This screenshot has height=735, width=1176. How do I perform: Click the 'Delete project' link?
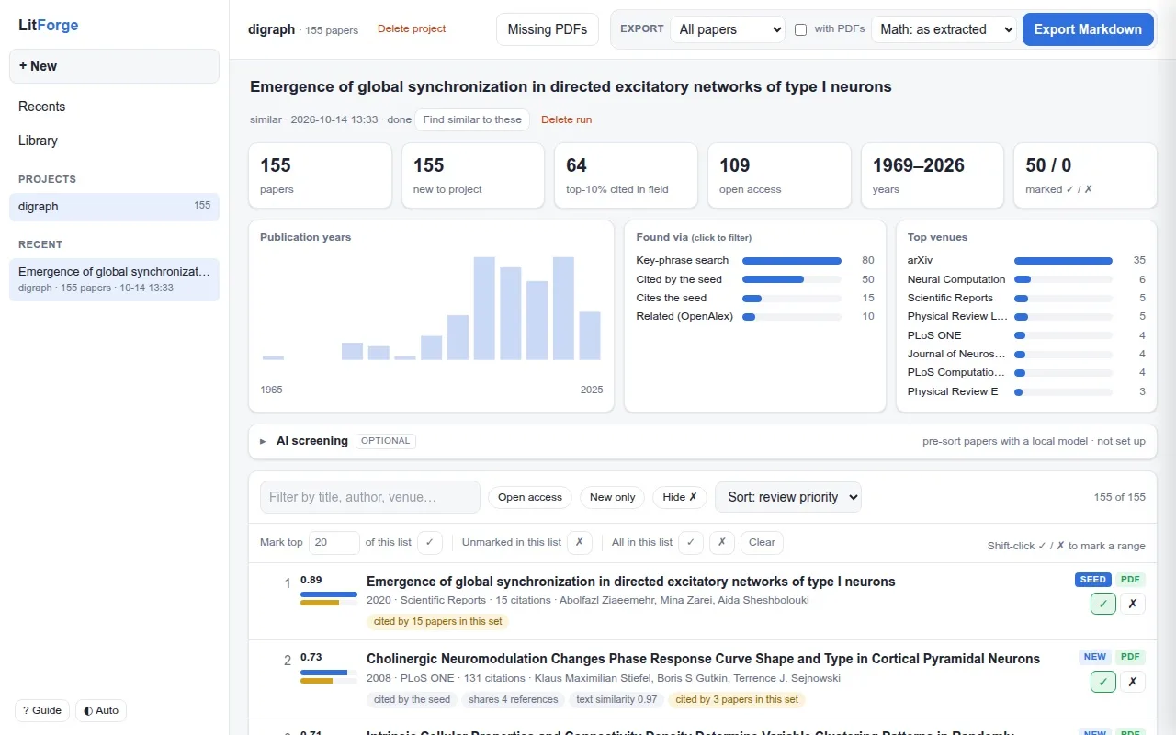click(x=412, y=28)
